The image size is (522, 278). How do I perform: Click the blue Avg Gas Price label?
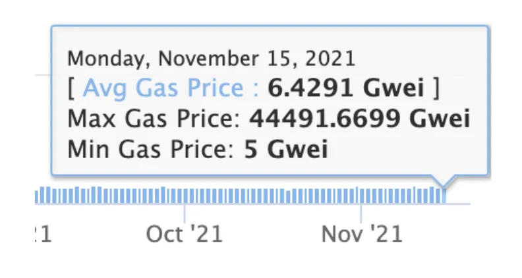click(x=171, y=88)
